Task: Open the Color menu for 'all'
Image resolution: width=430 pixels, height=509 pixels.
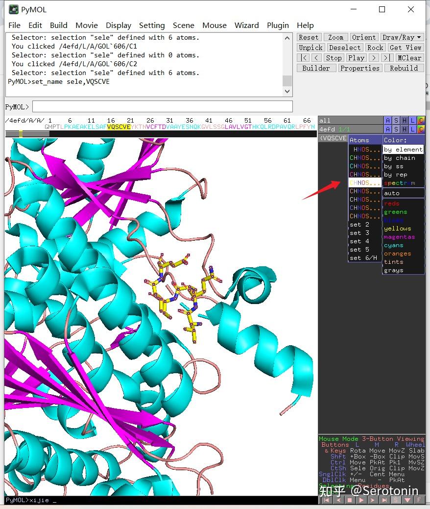Action: [x=421, y=121]
